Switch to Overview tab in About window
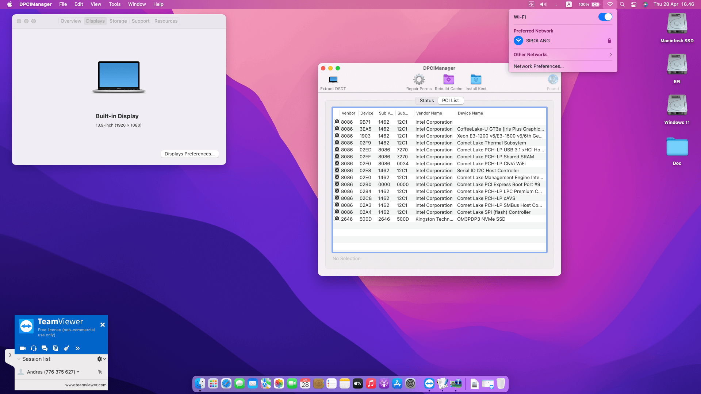 click(x=71, y=21)
